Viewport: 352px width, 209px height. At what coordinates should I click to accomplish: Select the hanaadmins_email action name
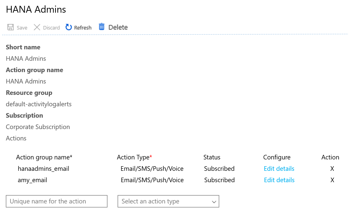pyautogui.click(x=43, y=169)
